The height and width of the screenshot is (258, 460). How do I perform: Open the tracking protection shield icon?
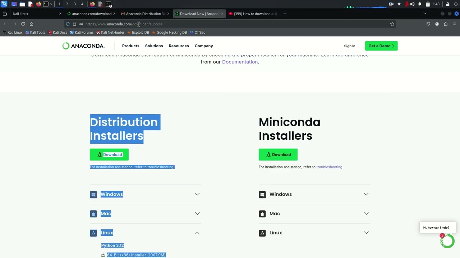pyautogui.click(x=68, y=24)
